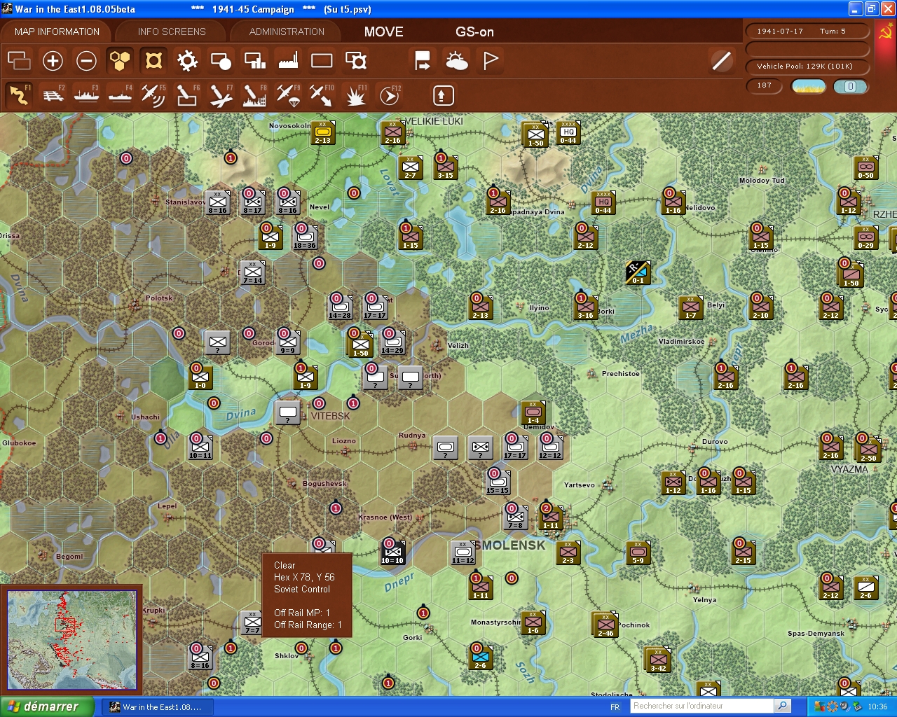The image size is (897, 717).
Task: Select the German 7=14 infantry counter
Action: coord(252,272)
